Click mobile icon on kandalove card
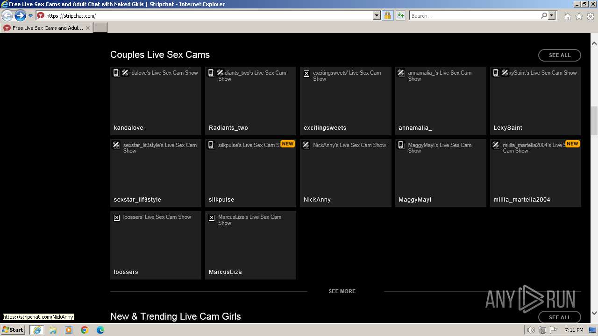The image size is (598, 336). (116, 73)
